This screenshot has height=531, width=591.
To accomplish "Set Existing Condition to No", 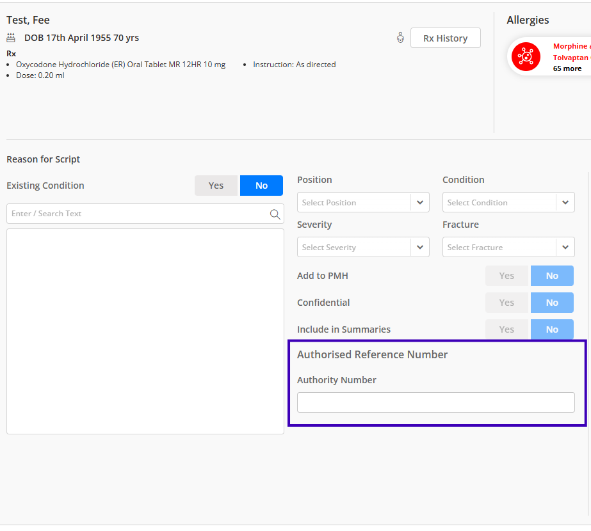I will click(261, 186).
